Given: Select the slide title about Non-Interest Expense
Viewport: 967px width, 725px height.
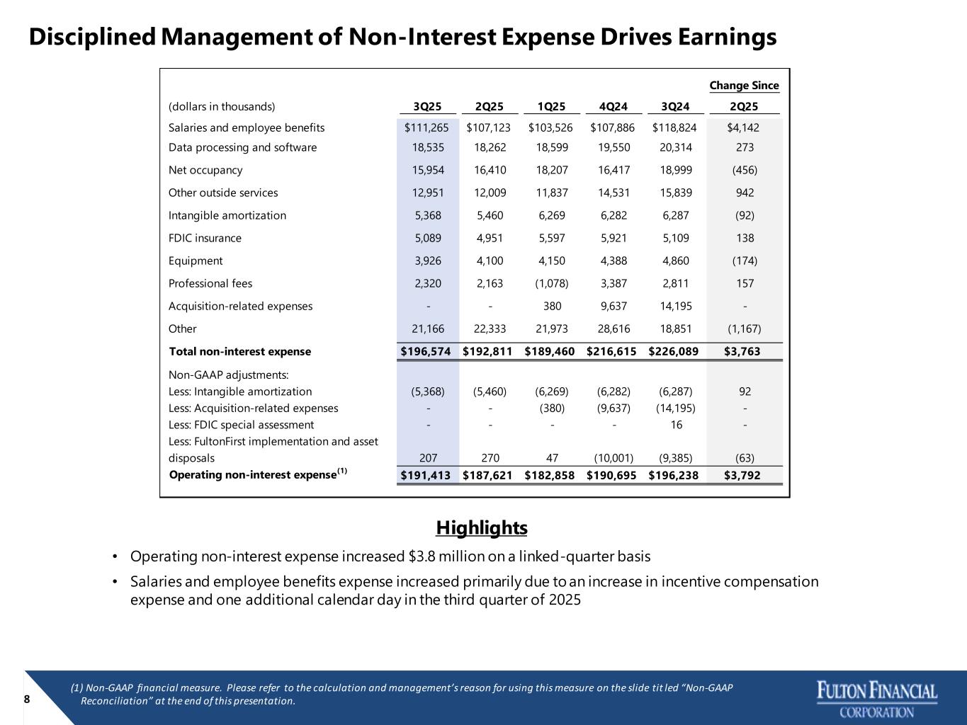Looking at the screenshot, I should (x=402, y=37).
